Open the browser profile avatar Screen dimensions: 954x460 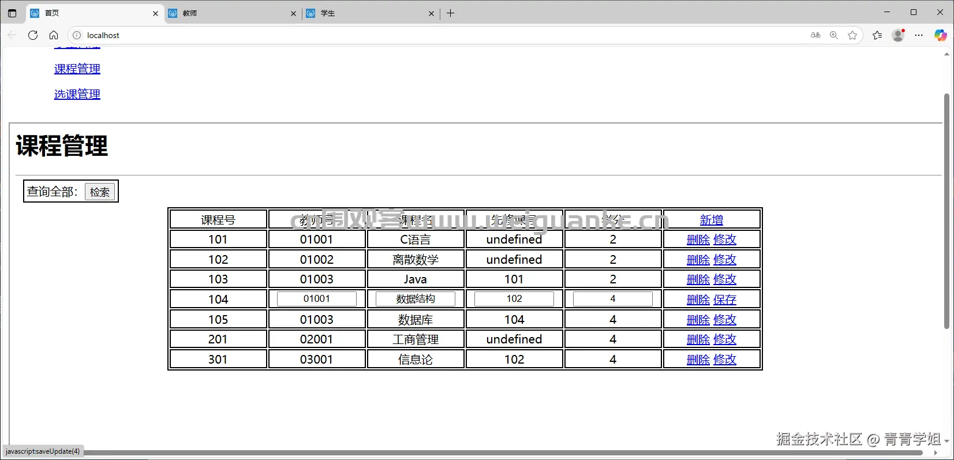coord(898,35)
